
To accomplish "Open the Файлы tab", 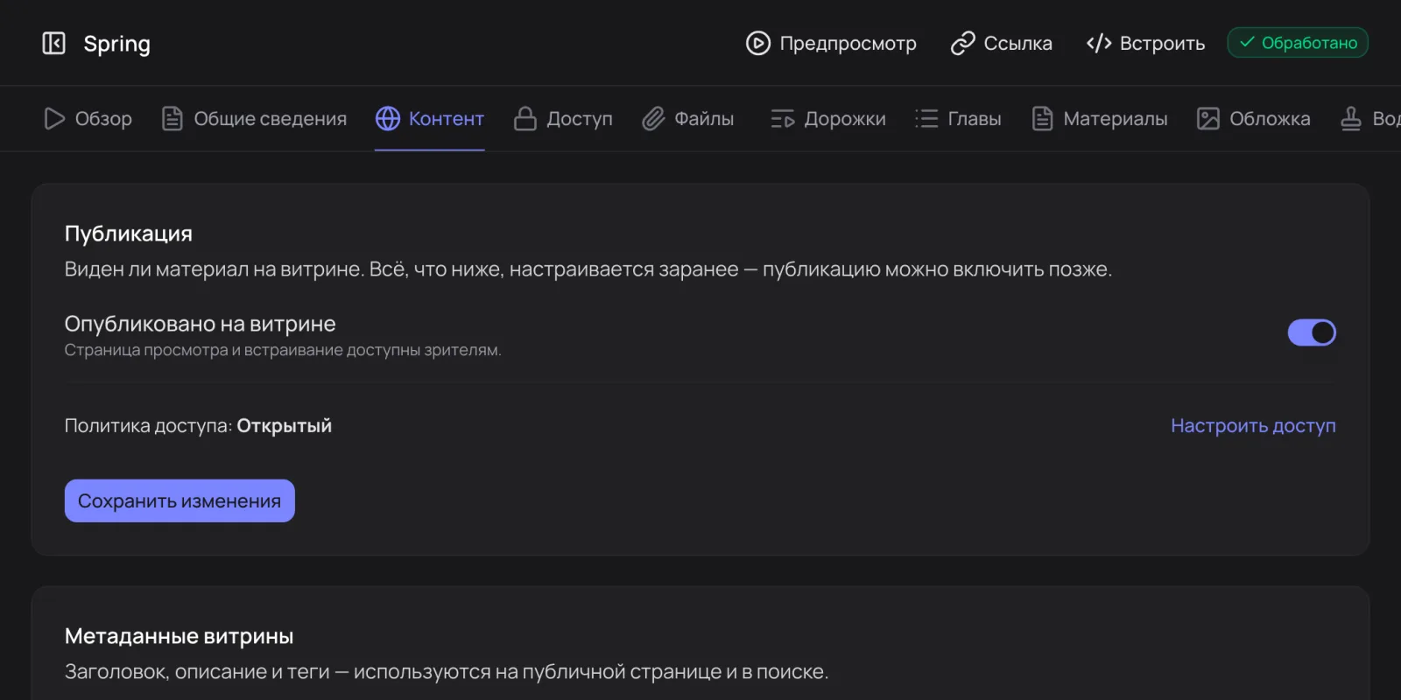I will click(x=688, y=118).
